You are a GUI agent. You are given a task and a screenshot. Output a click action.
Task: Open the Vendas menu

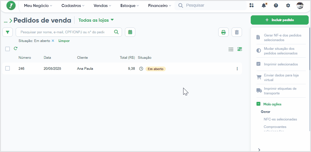(x=102, y=6)
